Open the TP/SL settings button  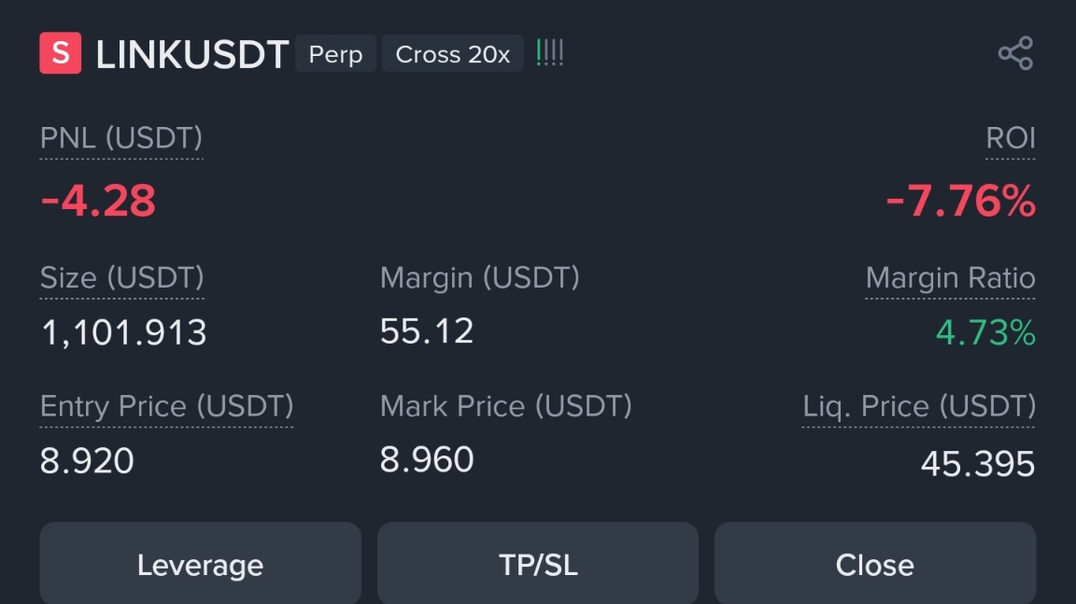[538, 564]
